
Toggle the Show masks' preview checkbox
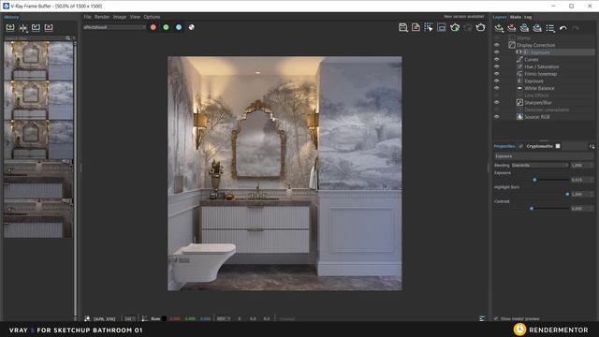pyautogui.click(x=496, y=318)
